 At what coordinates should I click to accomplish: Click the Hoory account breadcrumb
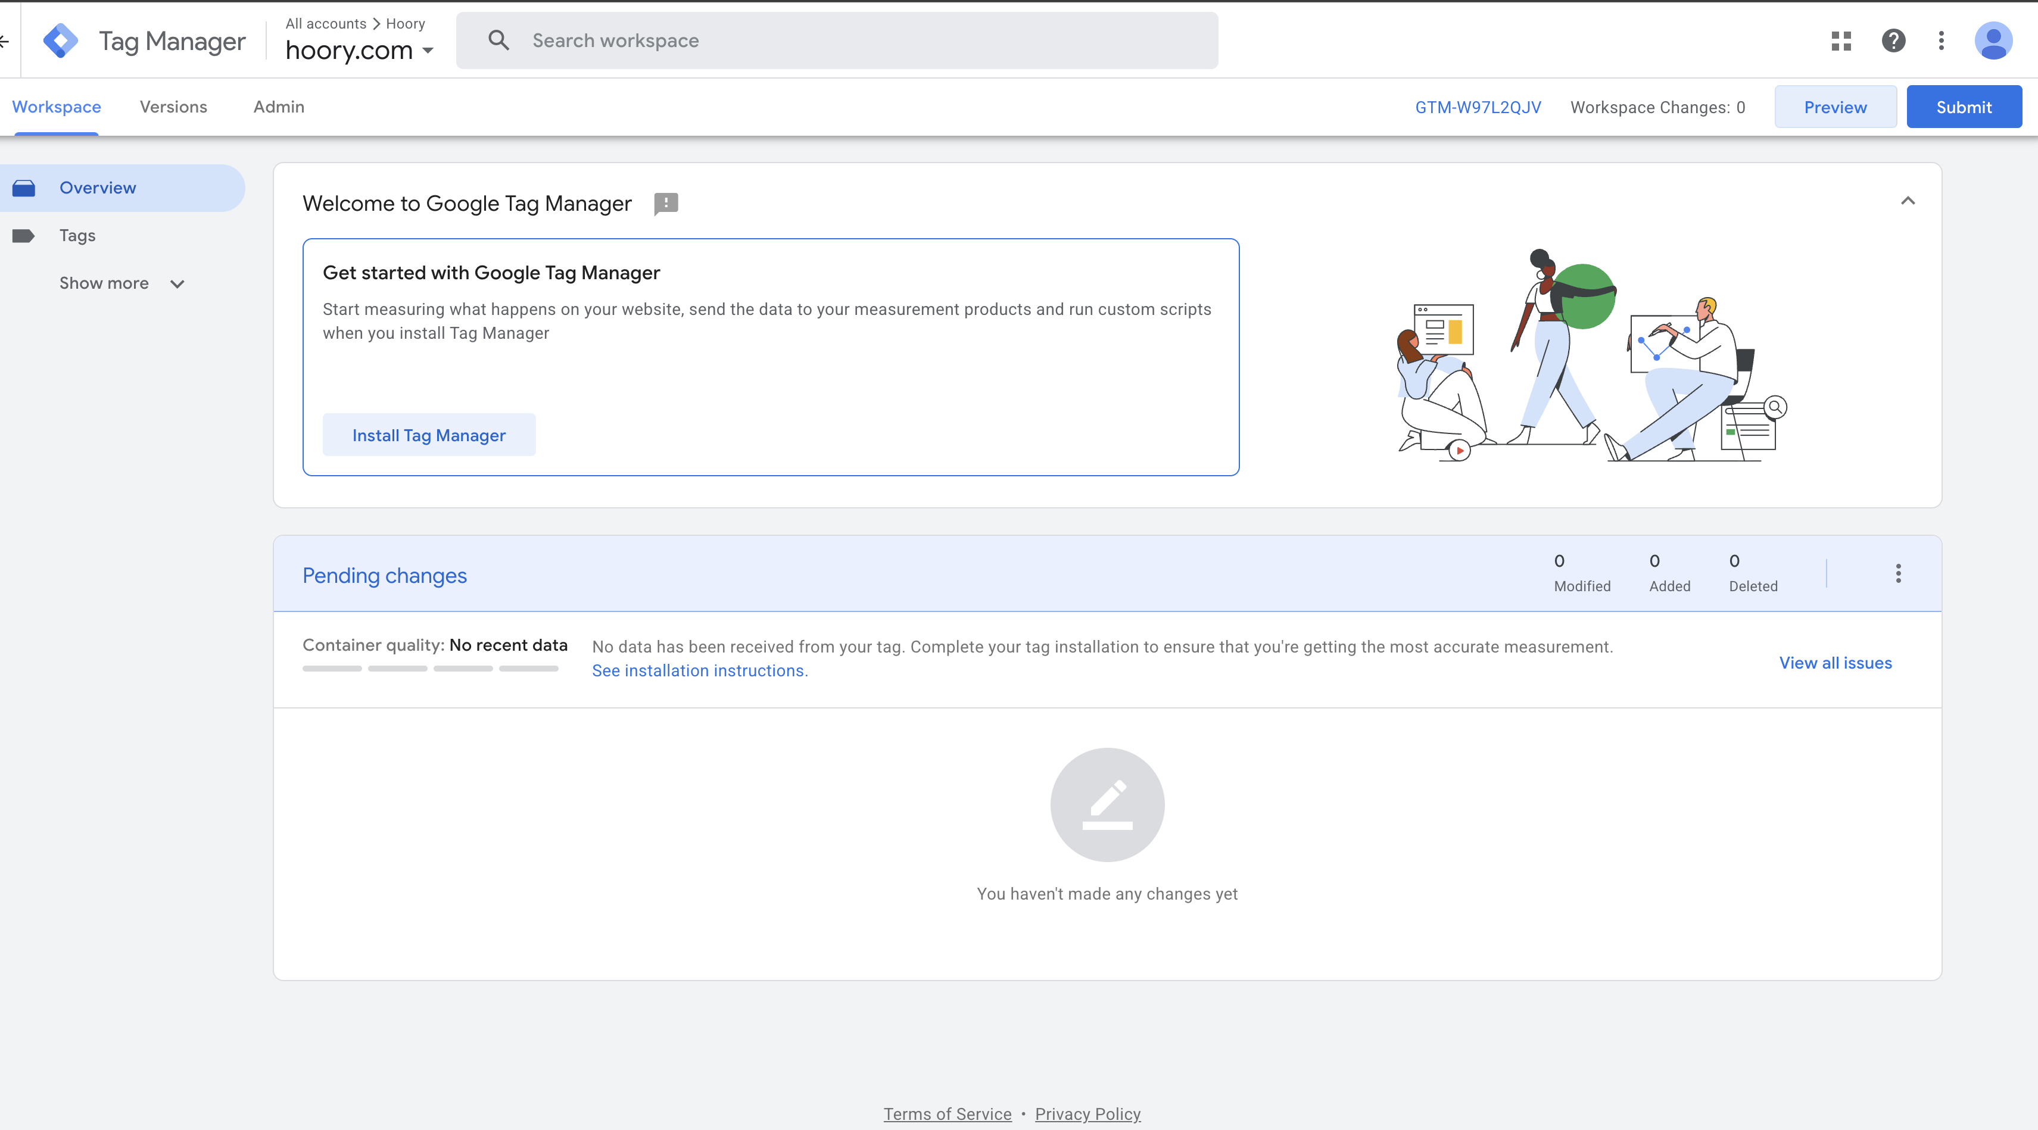tap(406, 24)
